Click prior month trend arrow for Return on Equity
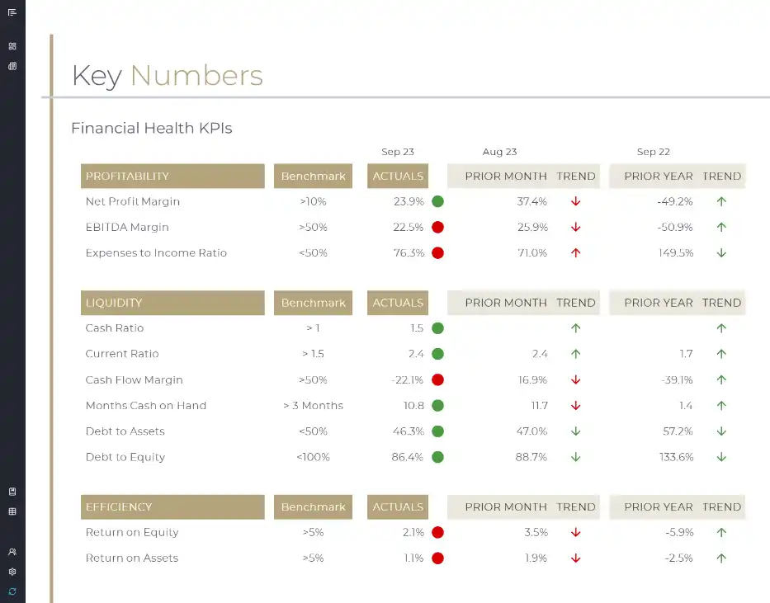The height and width of the screenshot is (603, 770). point(575,532)
